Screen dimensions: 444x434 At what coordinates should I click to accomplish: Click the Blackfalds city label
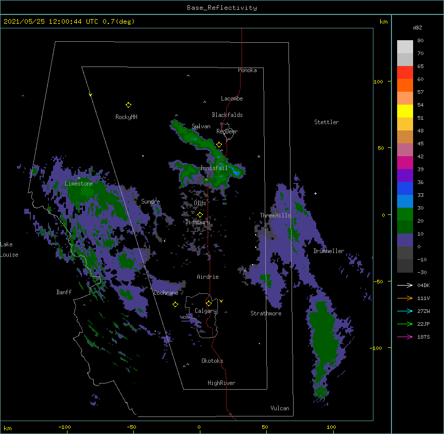click(x=227, y=115)
